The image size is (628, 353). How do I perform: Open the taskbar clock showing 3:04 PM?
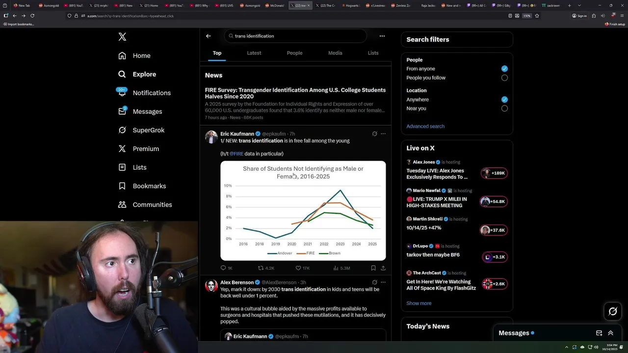click(x=610, y=347)
